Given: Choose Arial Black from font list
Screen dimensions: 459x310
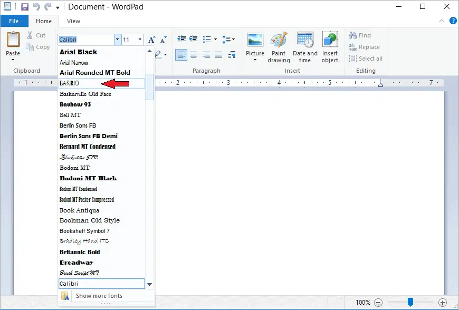Looking at the screenshot, I should pos(101,52).
